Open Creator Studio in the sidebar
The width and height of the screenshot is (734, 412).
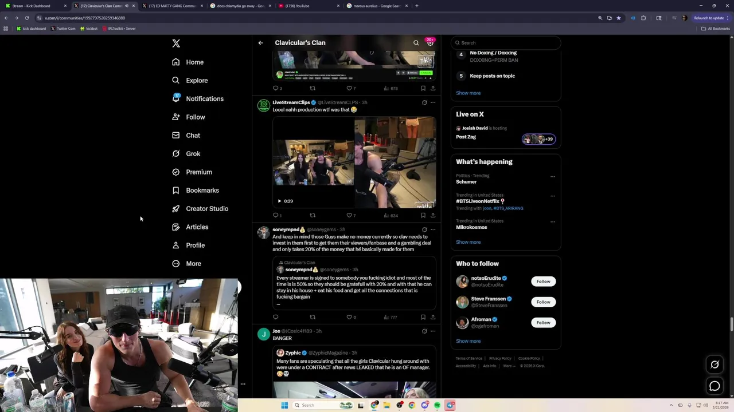coord(200,208)
